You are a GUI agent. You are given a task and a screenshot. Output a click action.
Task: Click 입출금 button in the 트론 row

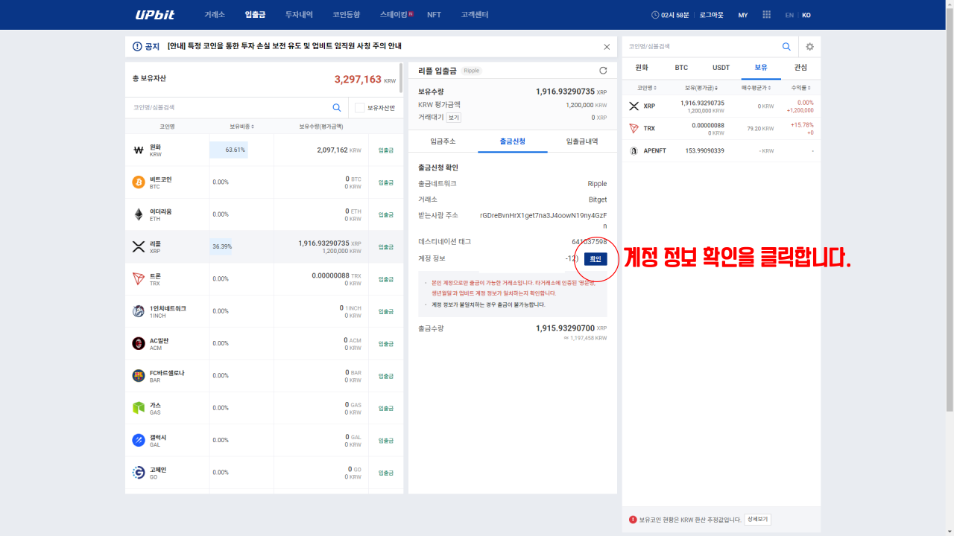point(386,279)
